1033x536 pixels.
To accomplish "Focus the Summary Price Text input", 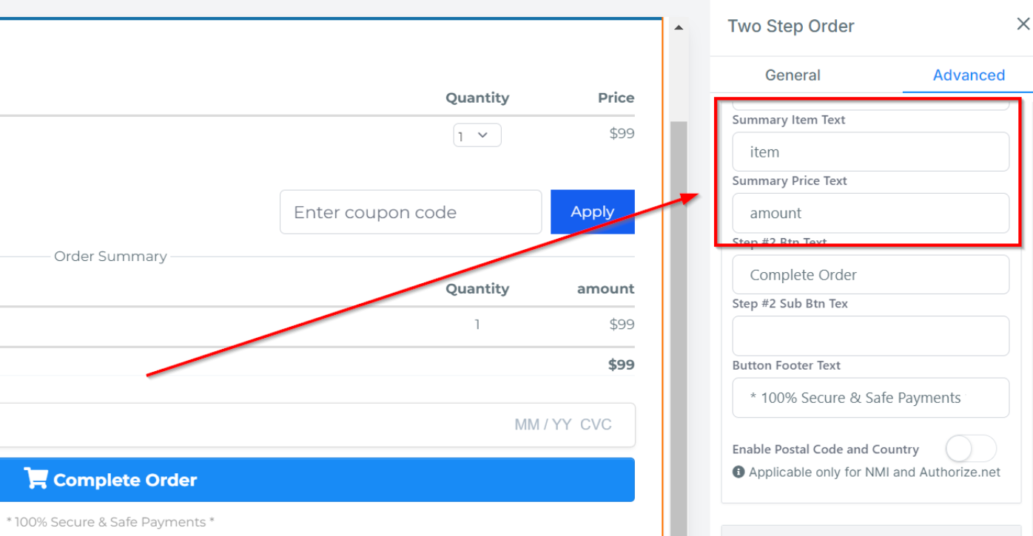I will (870, 213).
